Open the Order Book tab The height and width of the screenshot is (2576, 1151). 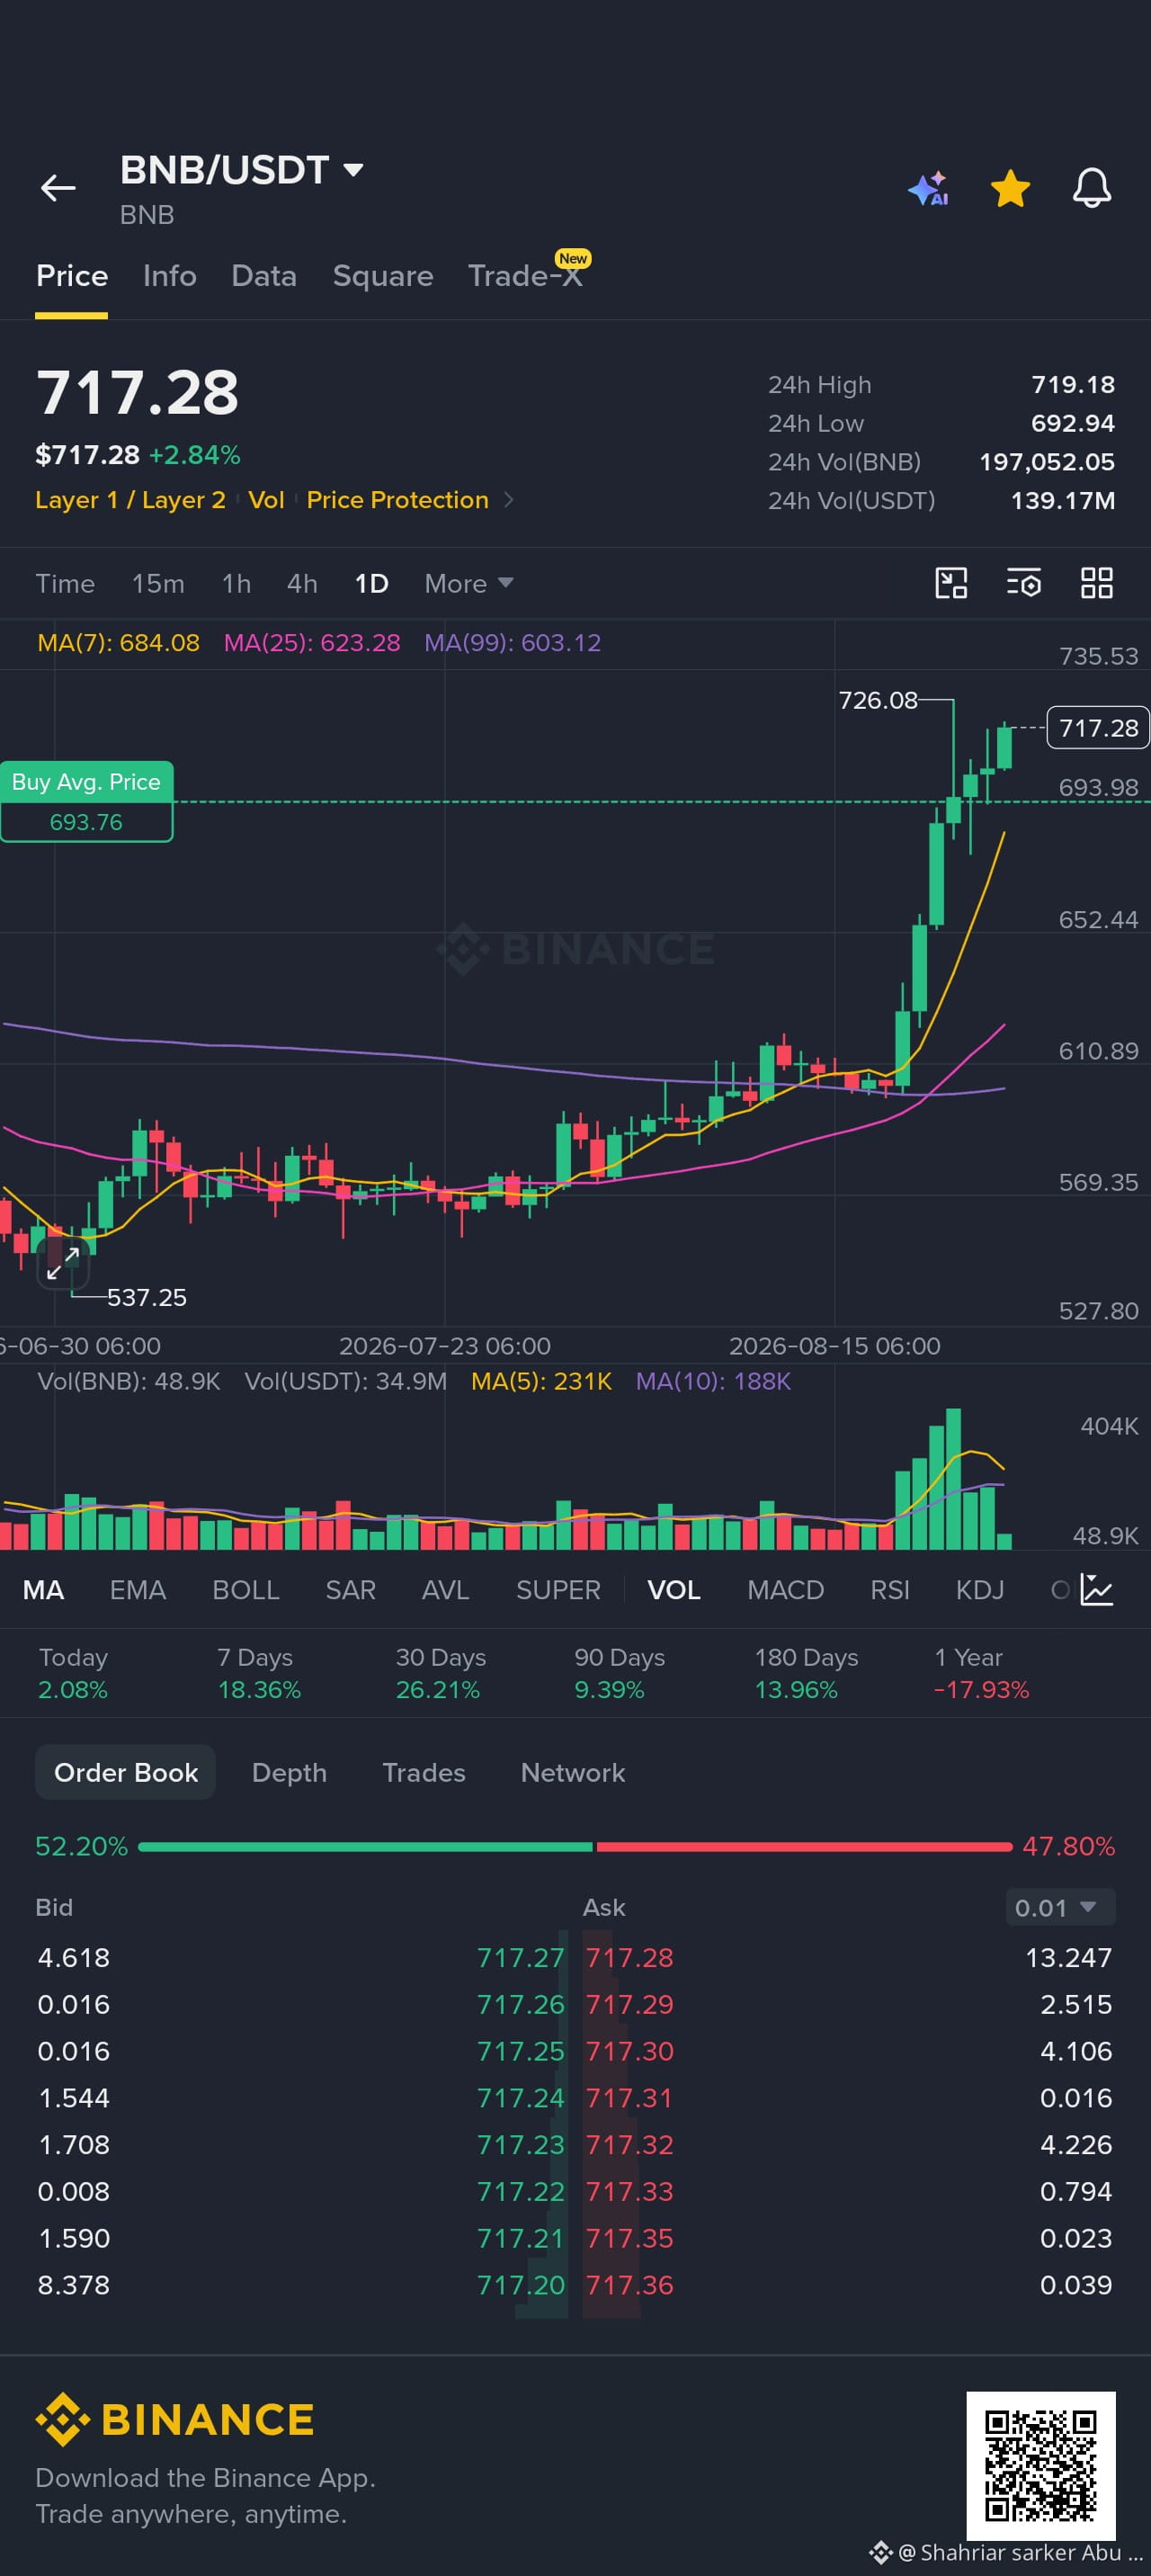tap(126, 1772)
